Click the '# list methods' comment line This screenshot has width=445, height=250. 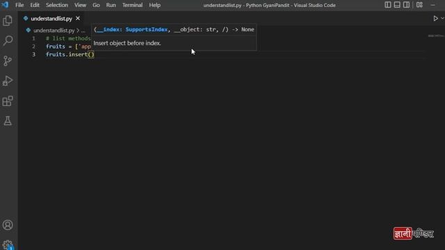point(68,38)
